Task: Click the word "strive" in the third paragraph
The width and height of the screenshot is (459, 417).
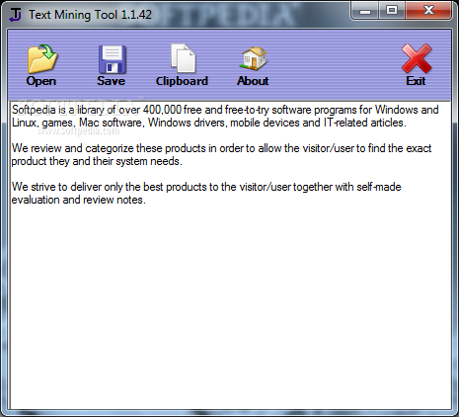Action: [x=43, y=187]
